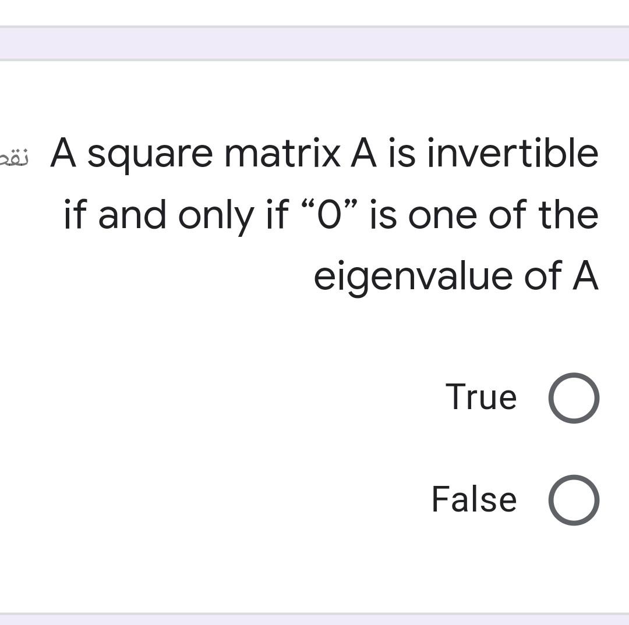Click the bottom gray footer bar
This screenshot has width=629, height=625.
click(314, 620)
